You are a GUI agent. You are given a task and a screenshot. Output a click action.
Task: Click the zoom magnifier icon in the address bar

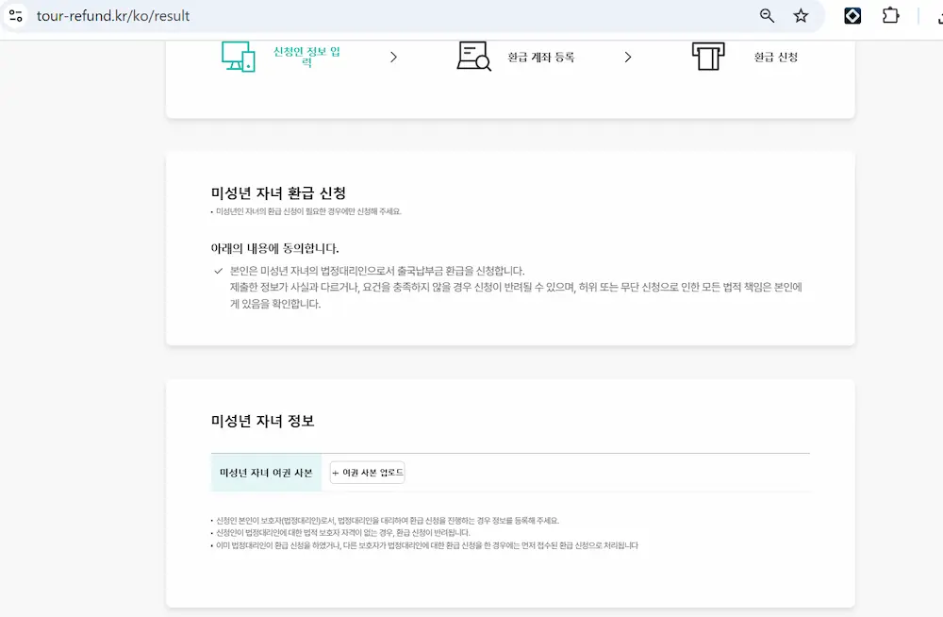click(x=766, y=15)
